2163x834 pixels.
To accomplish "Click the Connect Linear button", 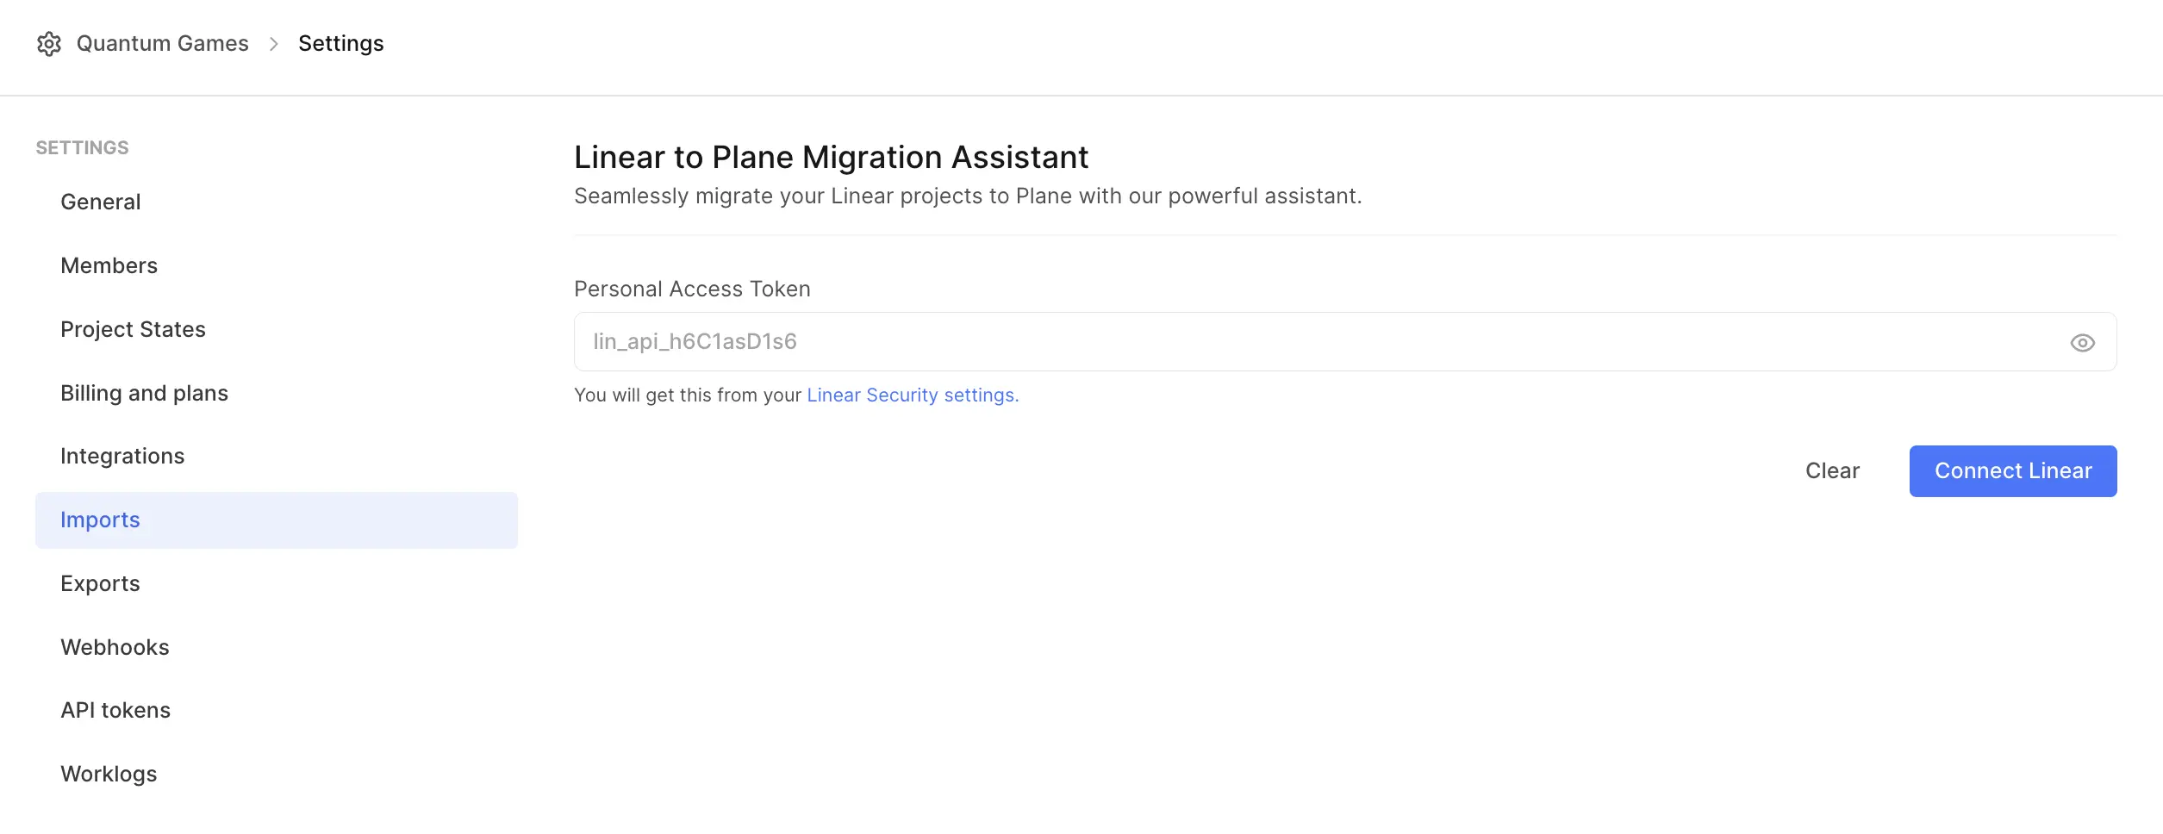I will click(2013, 471).
